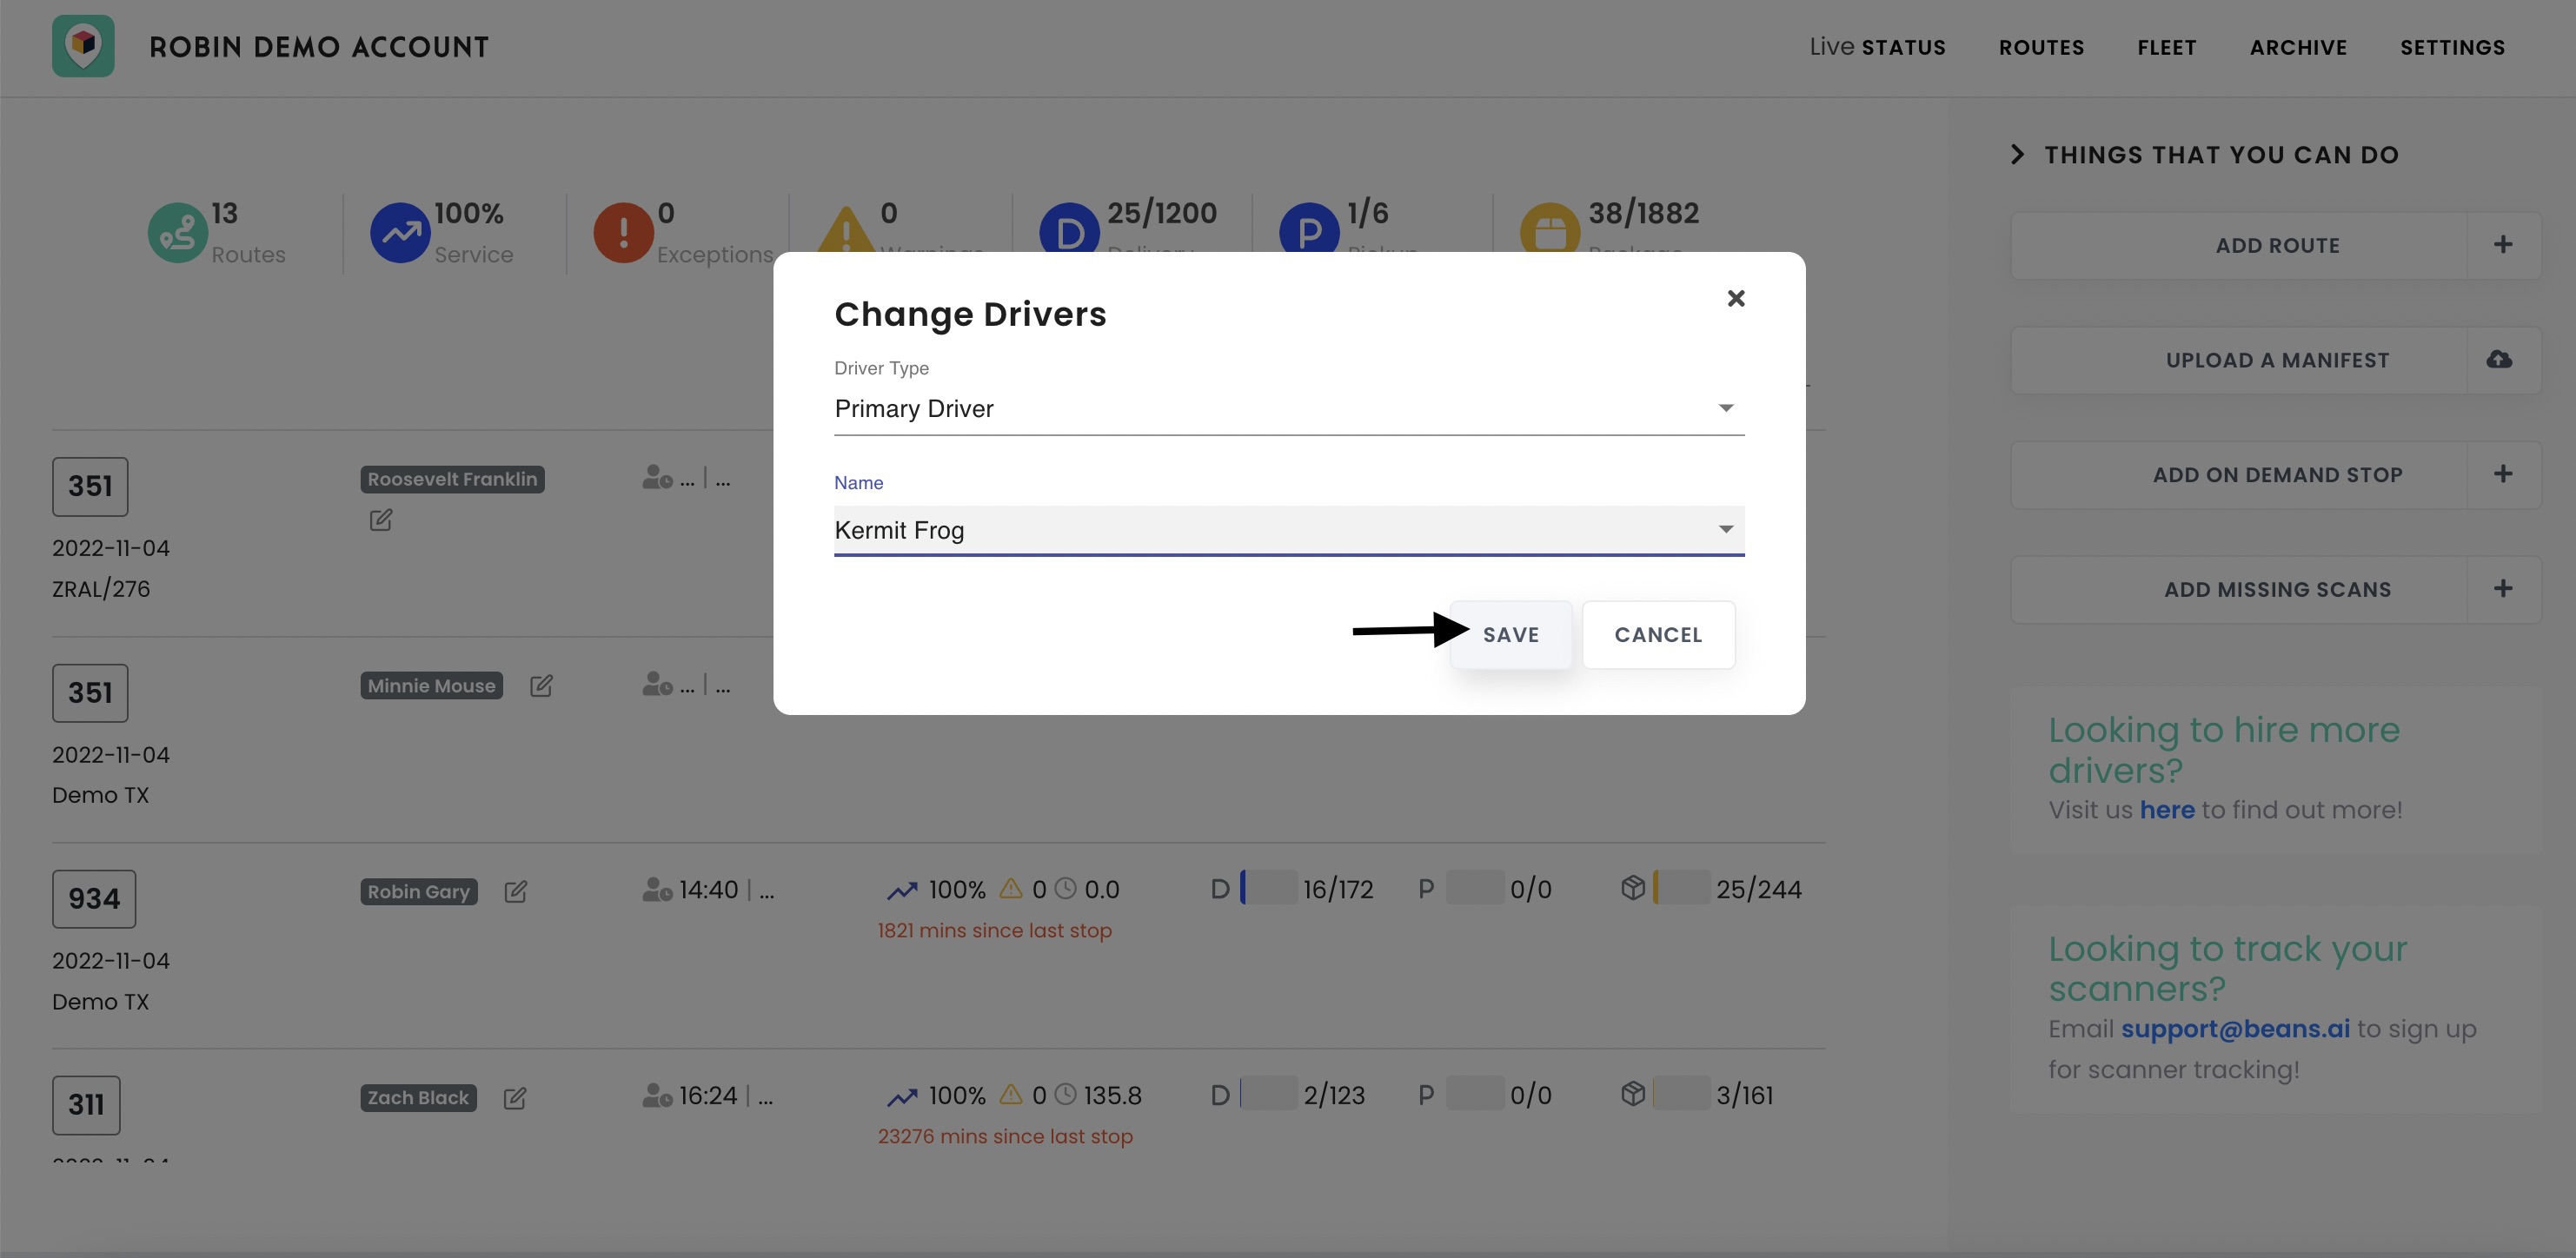2576x1258 pixels.
Task: Collapse Things That You Can Do section
Action: [x=2017, y=155]
